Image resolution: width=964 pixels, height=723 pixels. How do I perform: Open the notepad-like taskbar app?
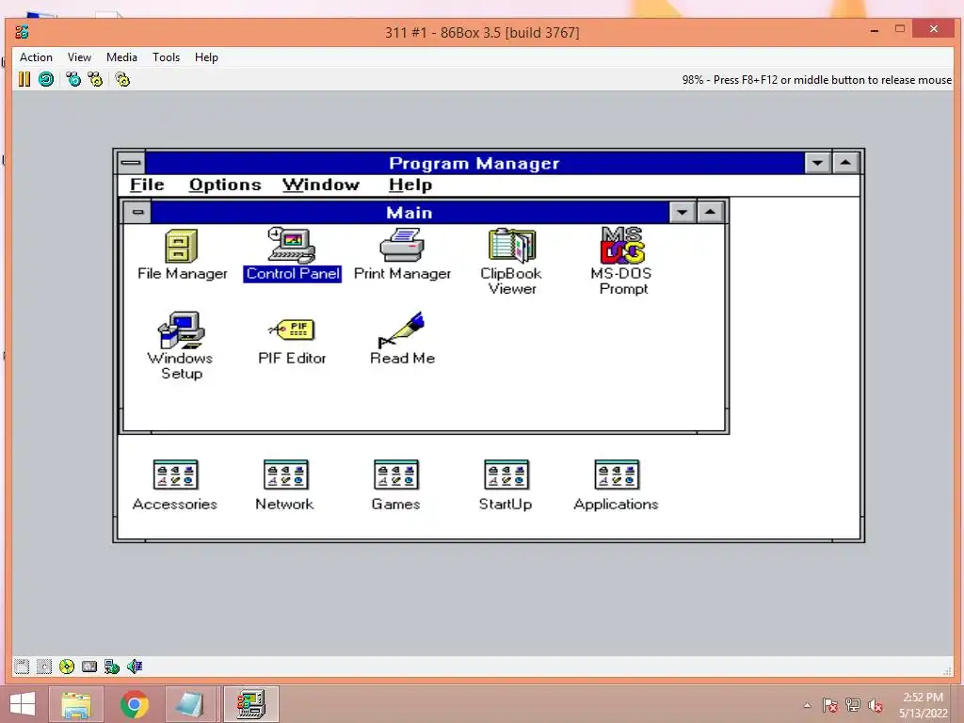pos(190,704)
